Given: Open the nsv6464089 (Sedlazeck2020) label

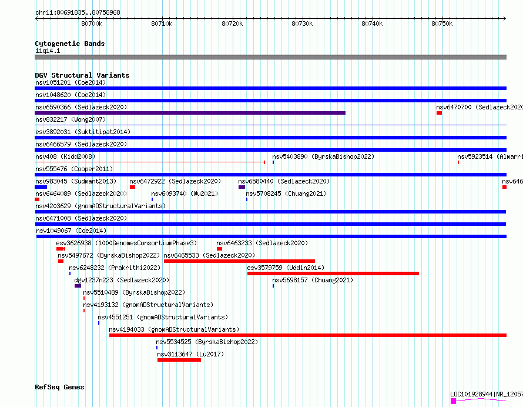Looking at the screenshot, I should coord(81,194).
